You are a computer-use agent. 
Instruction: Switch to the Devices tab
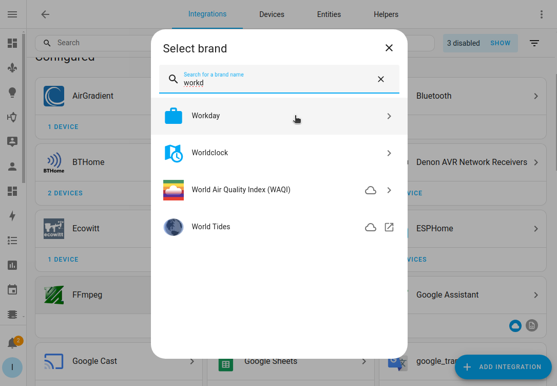pos(272,14)
